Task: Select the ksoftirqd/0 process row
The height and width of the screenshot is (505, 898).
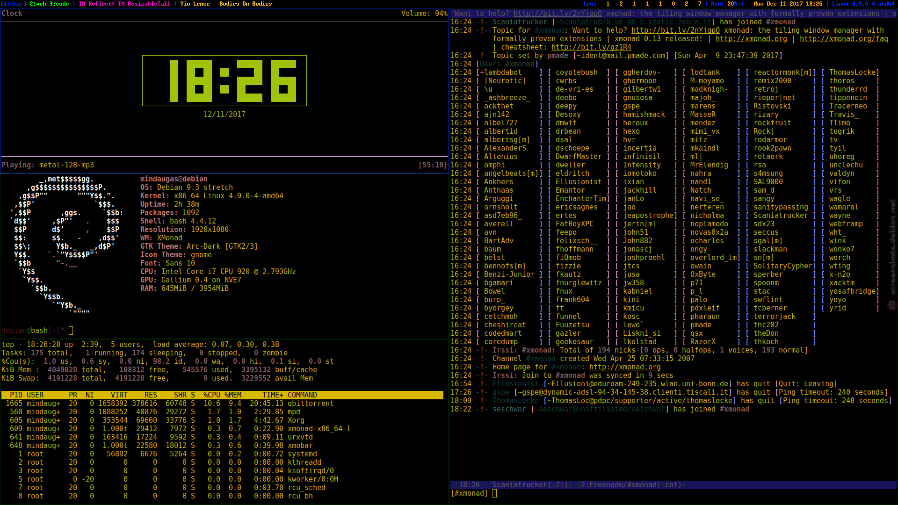Action: [222, 471]
